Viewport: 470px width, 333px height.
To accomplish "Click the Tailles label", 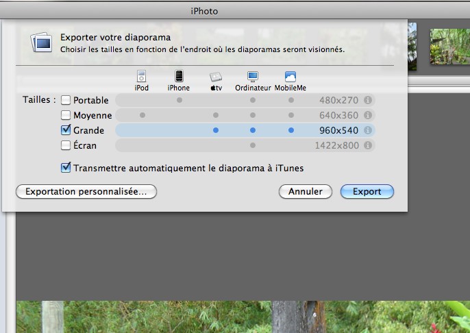I will [39, 100].
